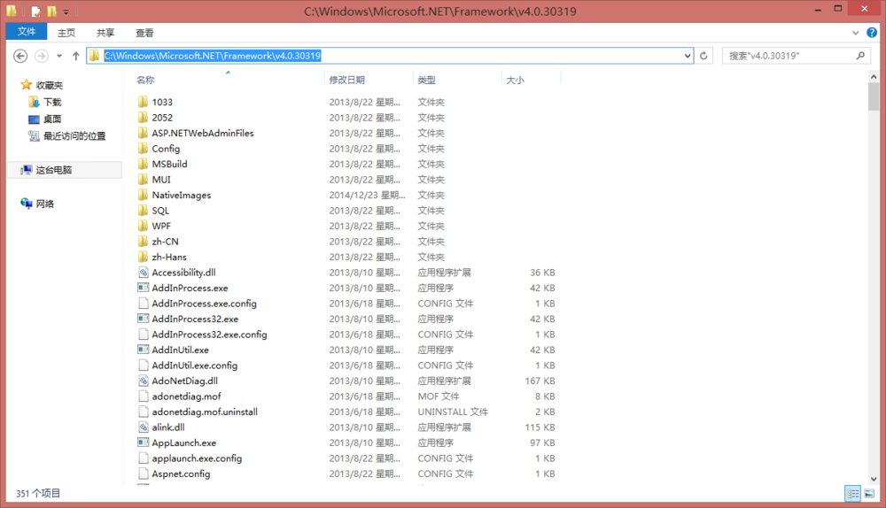Screen dimensions: 886x508
Task: Select the NativeImages folder icon
Action: (143, 195)
